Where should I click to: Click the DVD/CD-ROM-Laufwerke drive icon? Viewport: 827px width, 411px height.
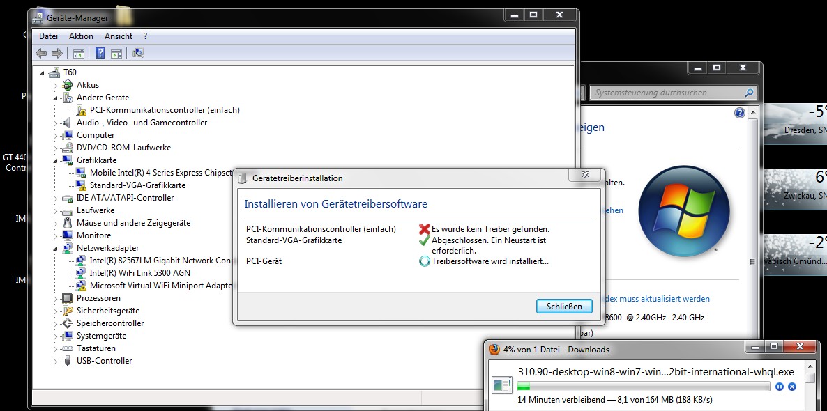[x=67, y=148]
